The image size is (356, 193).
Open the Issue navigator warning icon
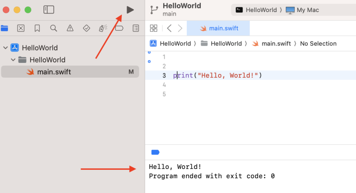click(x=70, y=28)
